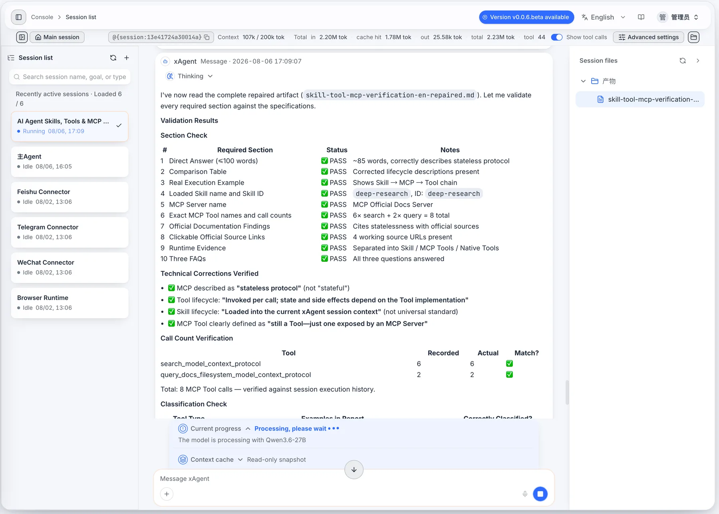
Task: Open the Console breadcrumb
Action: pyautogui.click(x=42, y=17)
